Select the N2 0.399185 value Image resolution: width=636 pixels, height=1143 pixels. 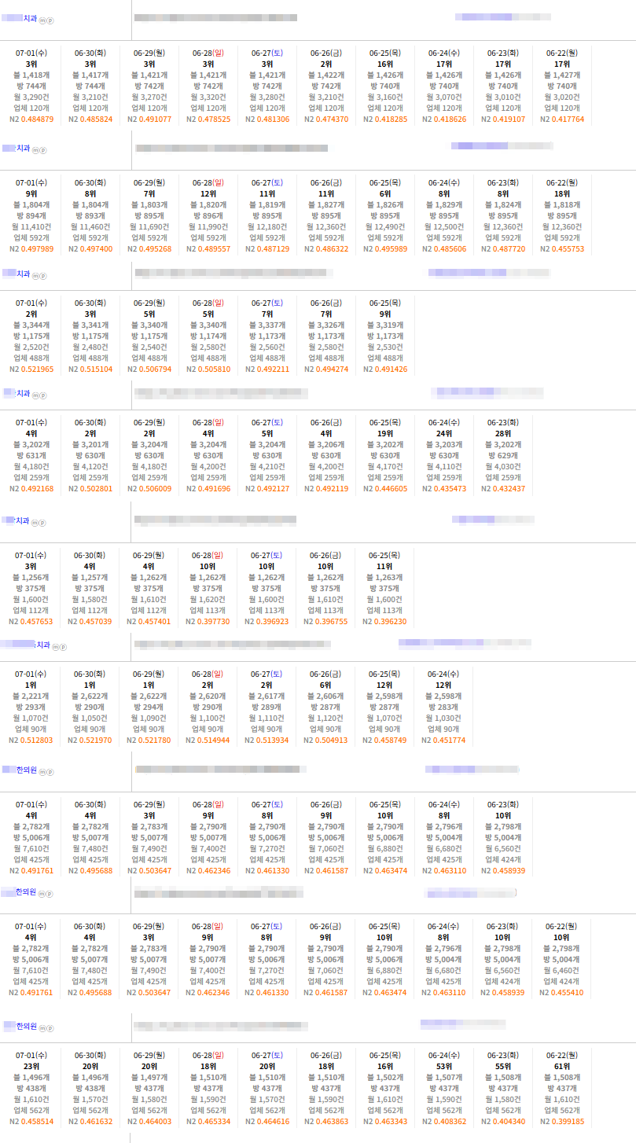pyautogui.click(x=562, y=1123)
